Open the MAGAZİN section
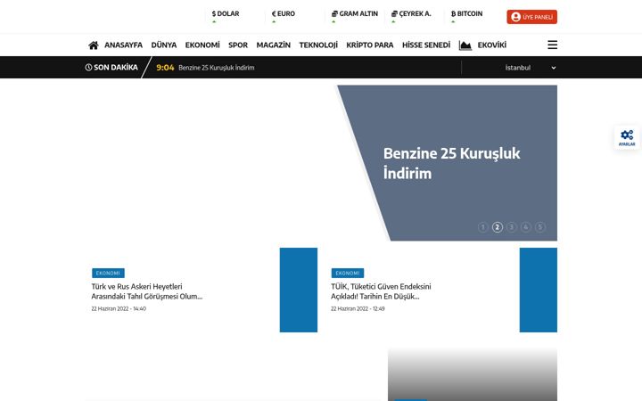642x401 pixels. (273, 45)
